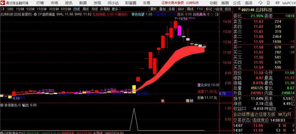This screenshot has width=296, height=134.
Task: Select the 15分钟 period
Action: (42, 9)
